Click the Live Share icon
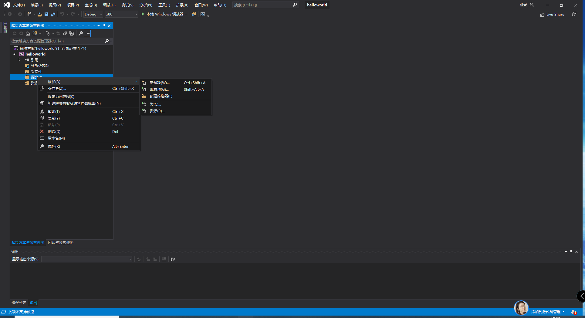The height and width of the screenshot is (318, 585). (x=542, y=15)
